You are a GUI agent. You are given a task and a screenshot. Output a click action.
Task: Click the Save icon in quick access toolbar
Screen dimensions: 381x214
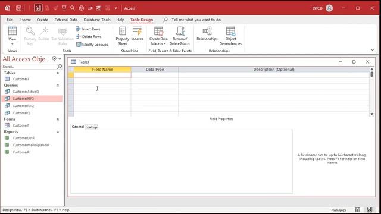(x=18, y=8)
